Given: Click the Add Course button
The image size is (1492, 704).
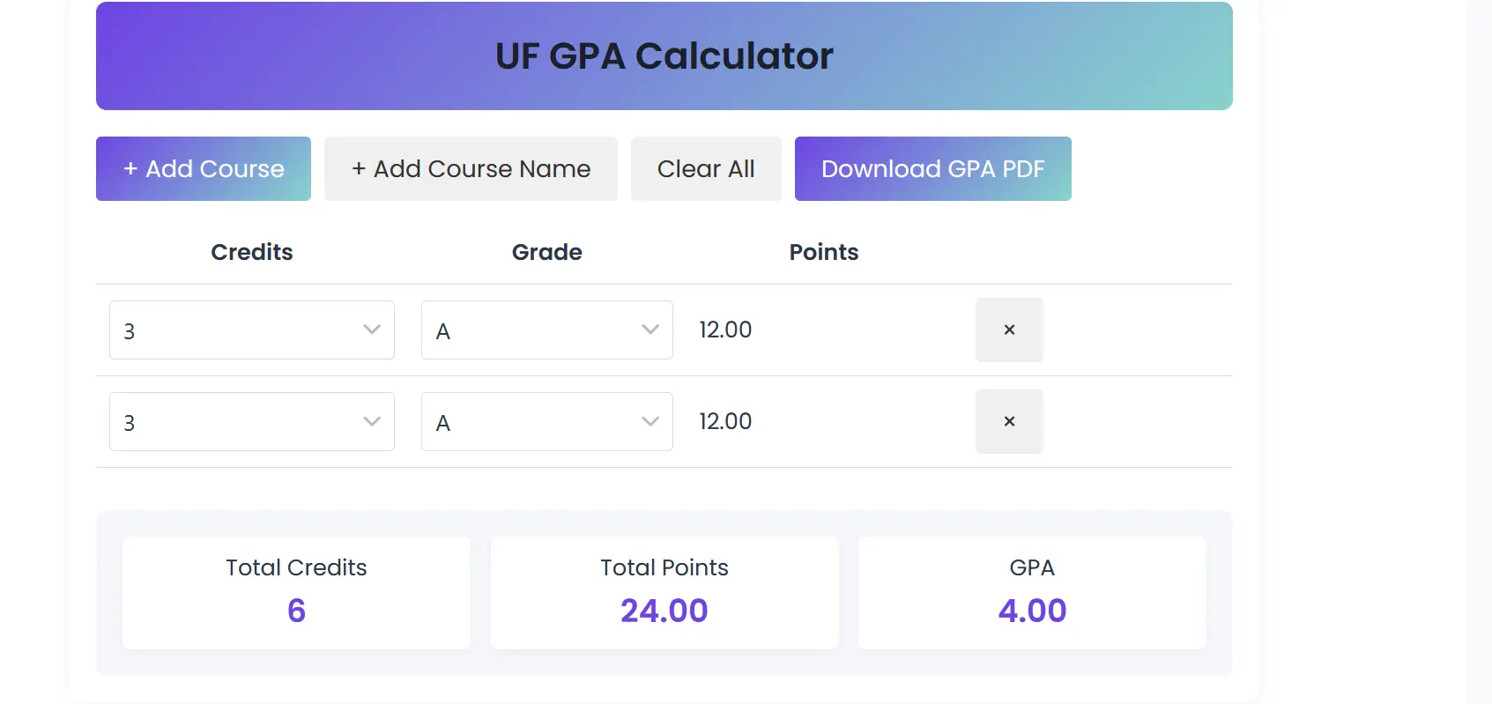Looking at the screenshot, I should point(203,168).
